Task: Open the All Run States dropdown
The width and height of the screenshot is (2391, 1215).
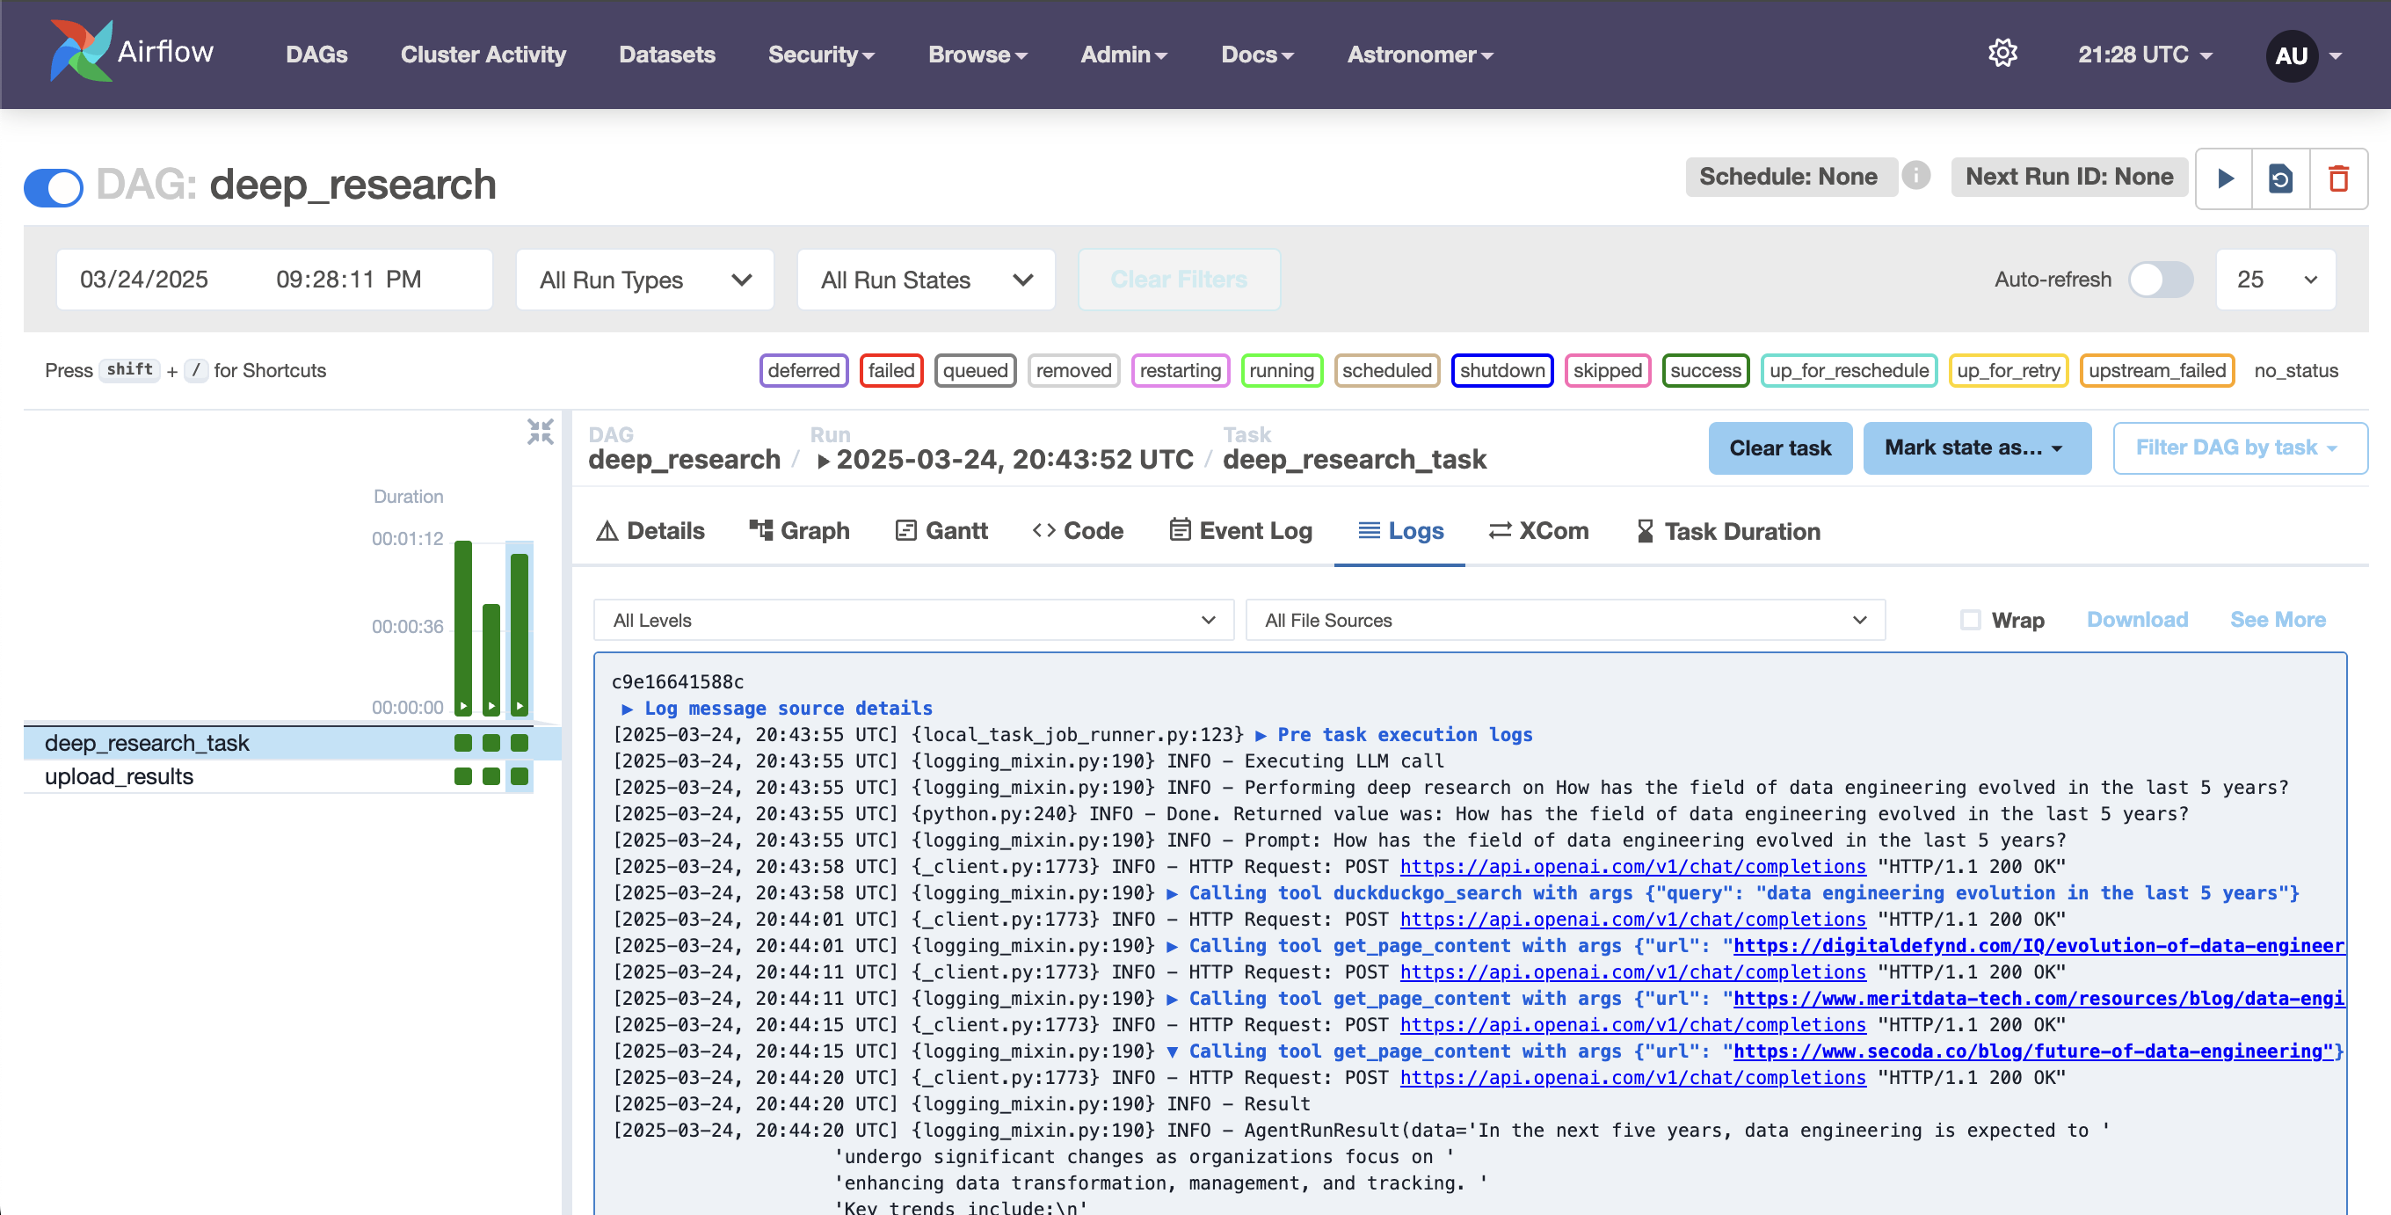Action: (926, 280)
